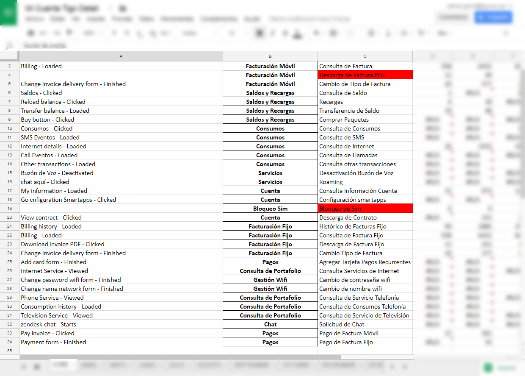The height and width of the screenshot is (376, 525).
Task: Click cell 'Internet Service - Viewed'
Action: coord(121,271)
